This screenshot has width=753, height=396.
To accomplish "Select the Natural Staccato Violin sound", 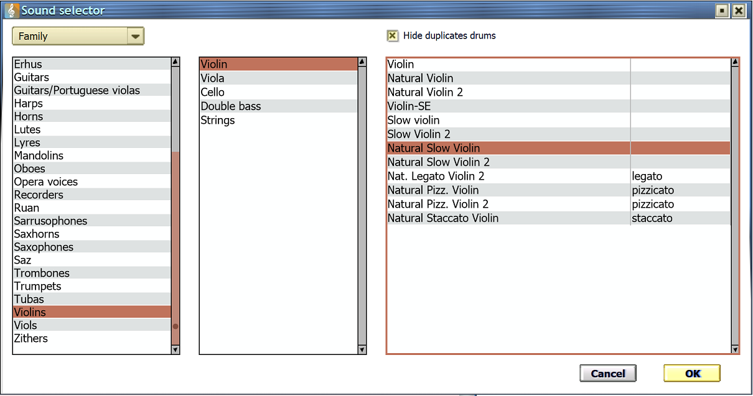I will [442, 218].
